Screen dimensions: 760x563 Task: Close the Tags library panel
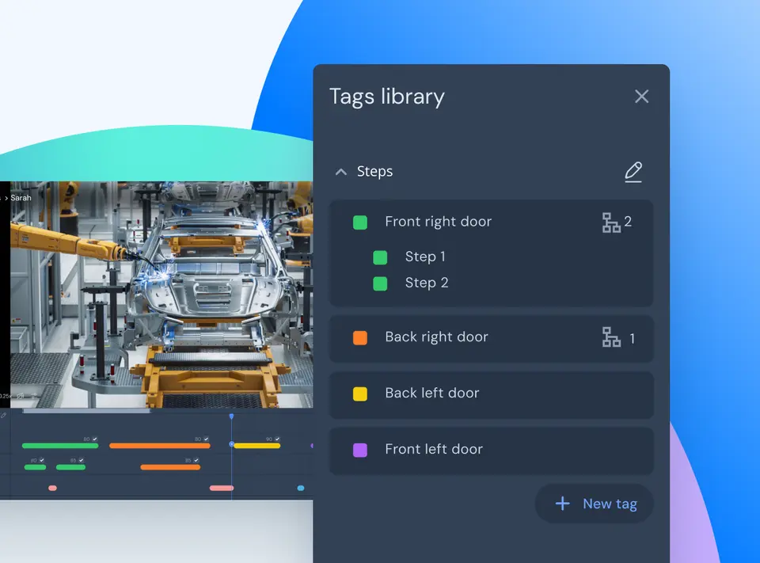(x=641, y=97)
